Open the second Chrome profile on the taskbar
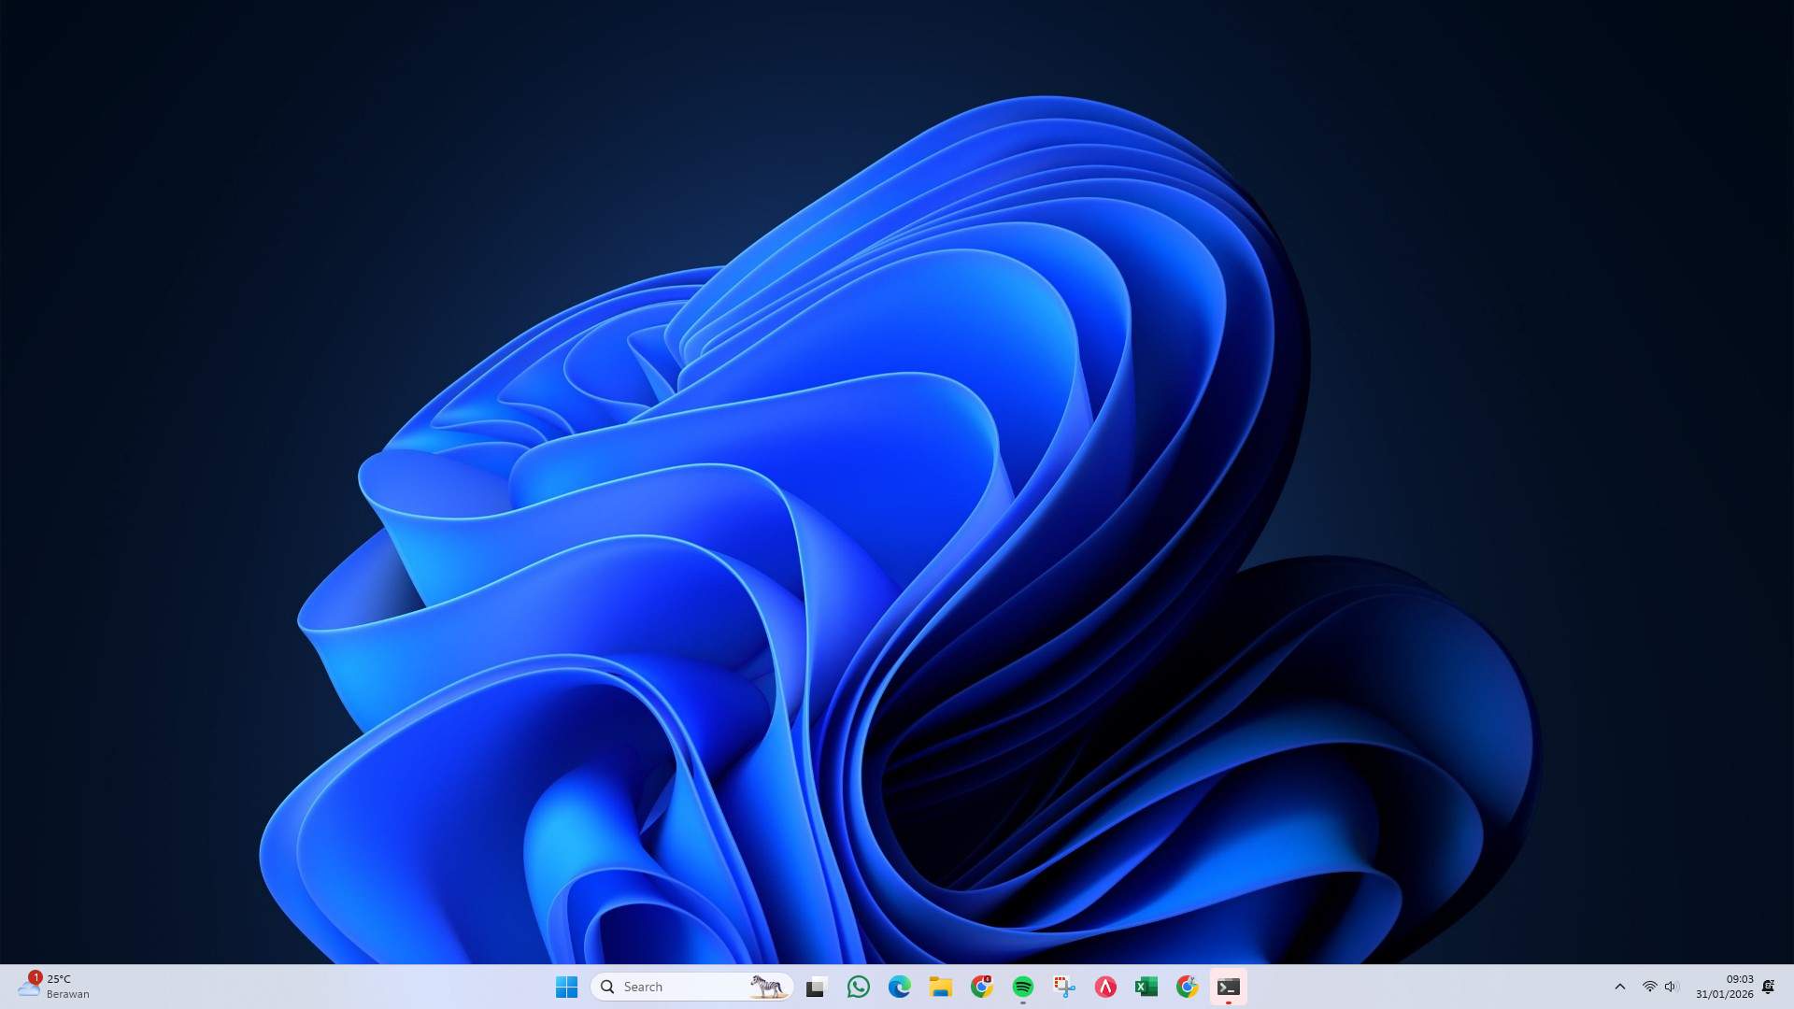Viewport: 1794px width, 1009px height. (1188, 987)
